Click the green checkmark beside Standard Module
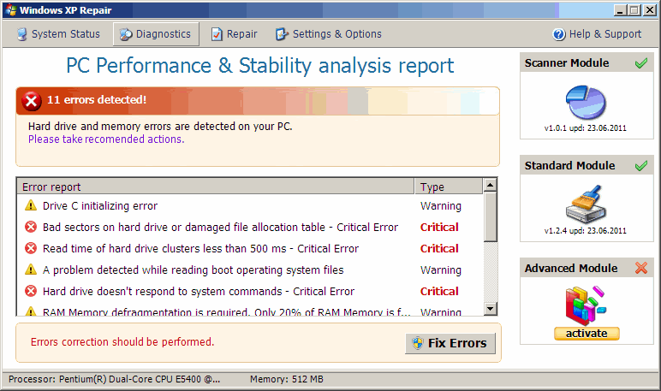The width and height of the screenshot is (661, 391). click(x=640, y=166)
